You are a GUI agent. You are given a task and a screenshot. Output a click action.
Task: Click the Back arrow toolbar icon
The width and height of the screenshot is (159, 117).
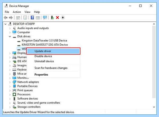tap(6, 18)
